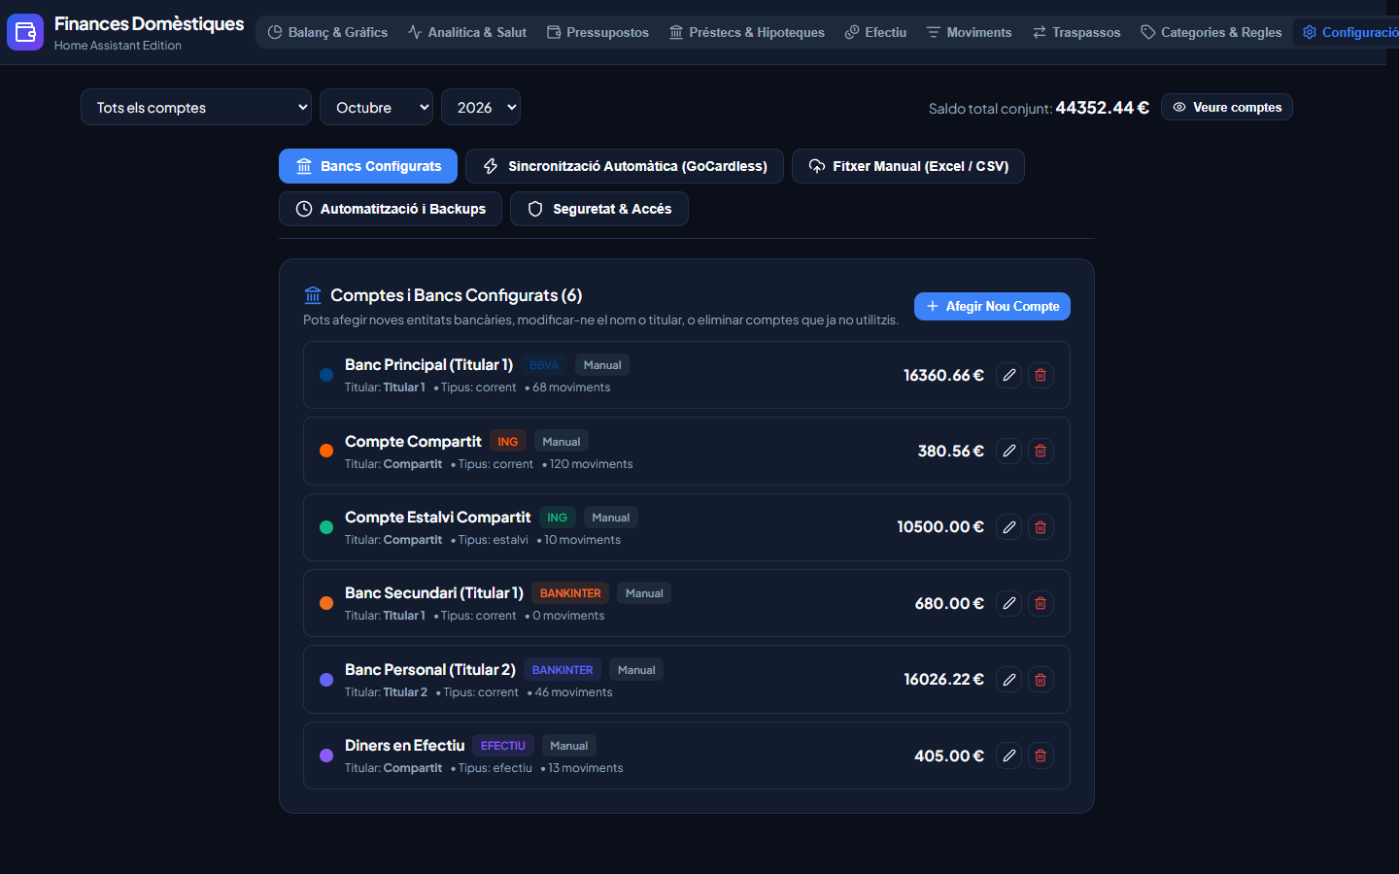Open the Balanç & Gràfics section
This screenshot has height=874, width=1399.
(327, 32)
